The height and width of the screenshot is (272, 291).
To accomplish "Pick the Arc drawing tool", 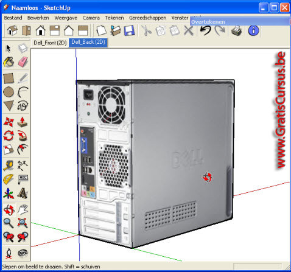I will point(23,92).
